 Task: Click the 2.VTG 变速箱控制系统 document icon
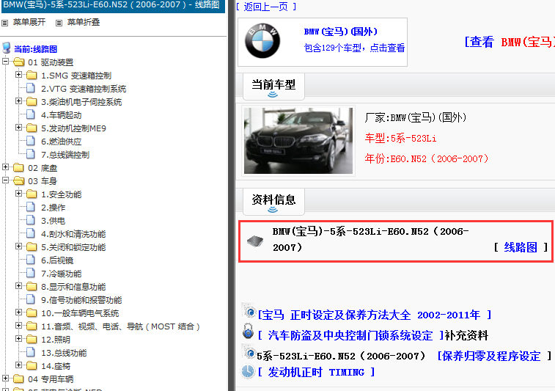point(31,88)
